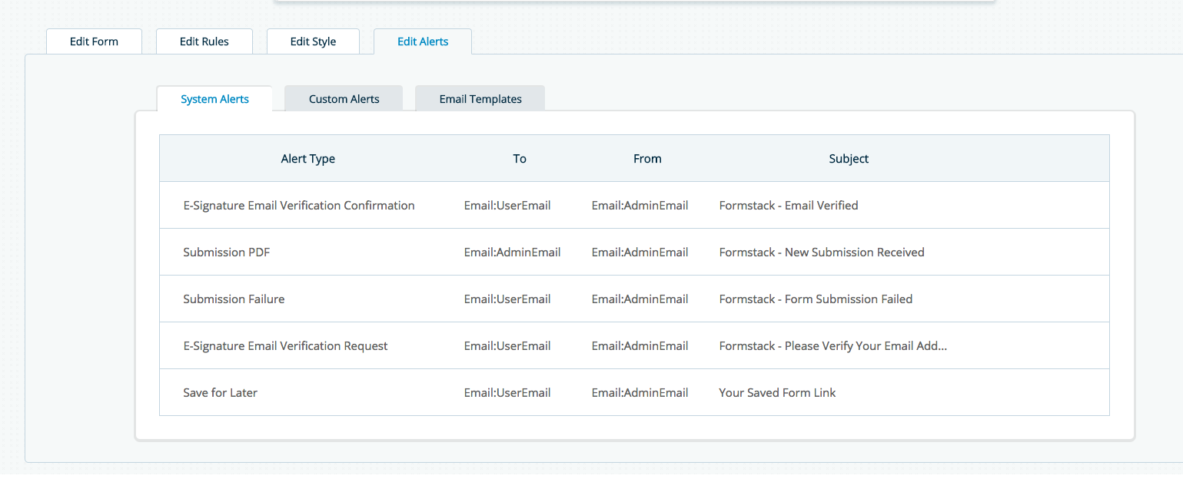Viewport: 1183px width, 482px height.
Task: Go to the Edit Style tab
Action: tap(313, 41)
